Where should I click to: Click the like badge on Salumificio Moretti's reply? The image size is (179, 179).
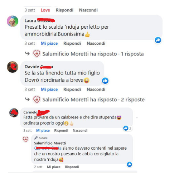coord(130,164)
